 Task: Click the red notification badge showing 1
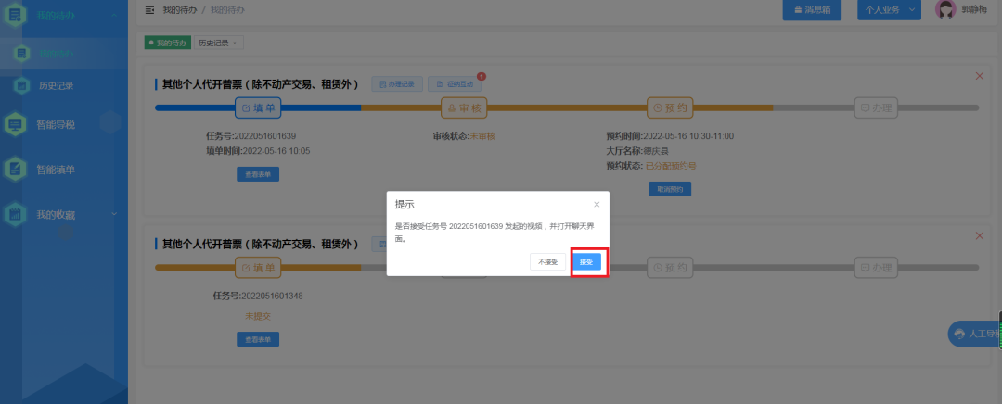482,77
